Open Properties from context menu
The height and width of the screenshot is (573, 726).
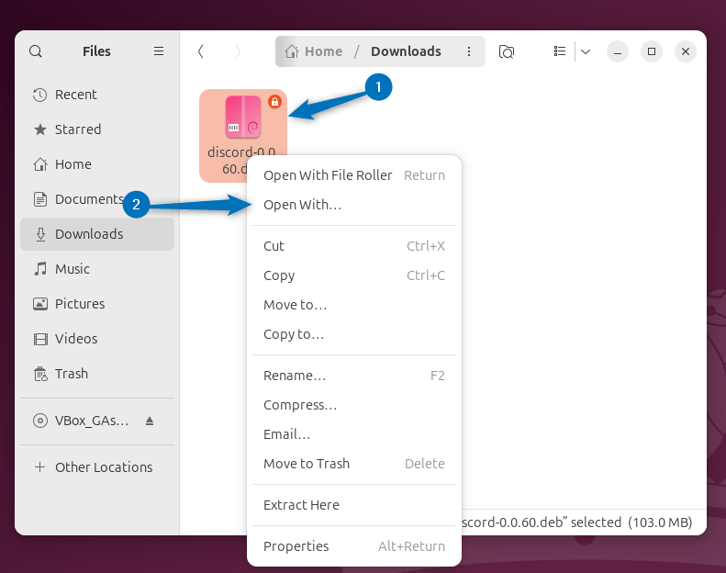[x=354, y=546]
